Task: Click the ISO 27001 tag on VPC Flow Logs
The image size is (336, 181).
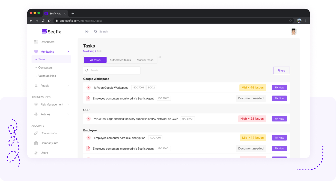Action: [x=188, y=119]
